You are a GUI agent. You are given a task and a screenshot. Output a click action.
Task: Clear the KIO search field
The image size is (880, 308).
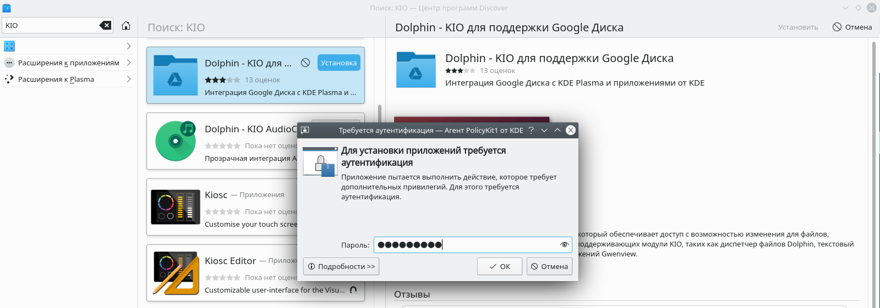[105, 25]
